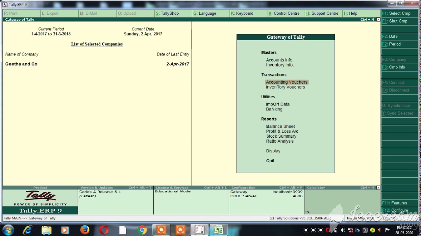This screenshot has width=421, height=236.
Task: Click F12 Configure button
Action: (x=400, y=210)
